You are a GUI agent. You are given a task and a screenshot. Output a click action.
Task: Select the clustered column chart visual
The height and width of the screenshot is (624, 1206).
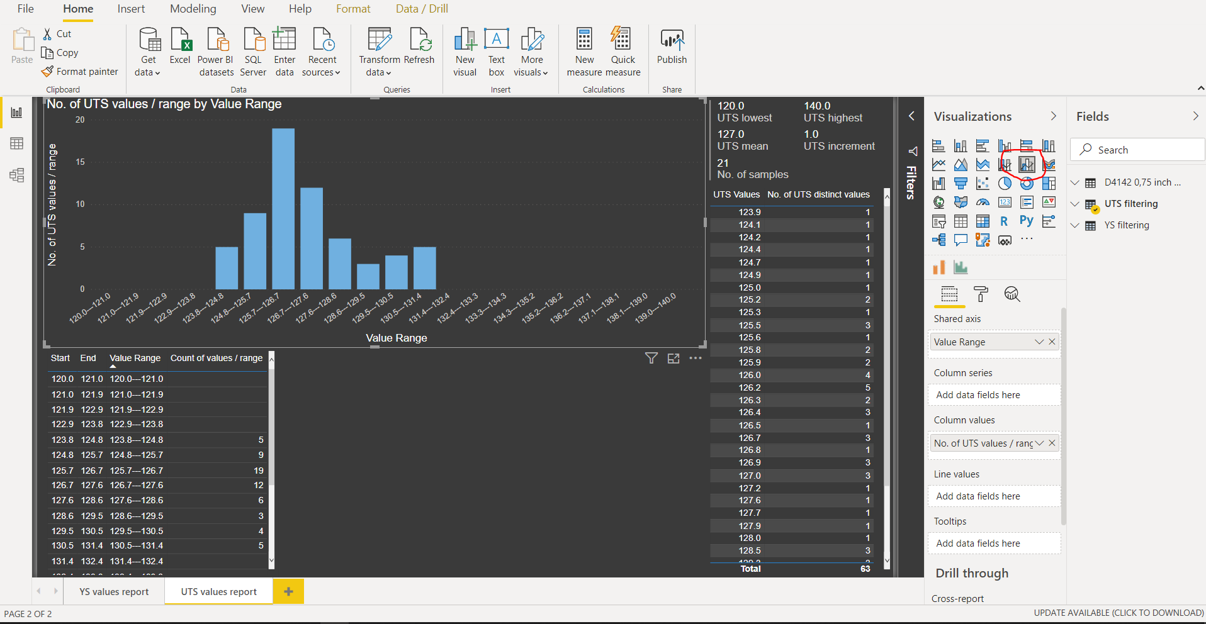[1005, 146]
